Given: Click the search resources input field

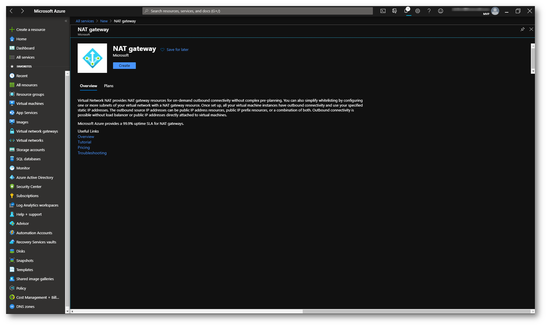Looking at the screenshot, I should point(258,11).
